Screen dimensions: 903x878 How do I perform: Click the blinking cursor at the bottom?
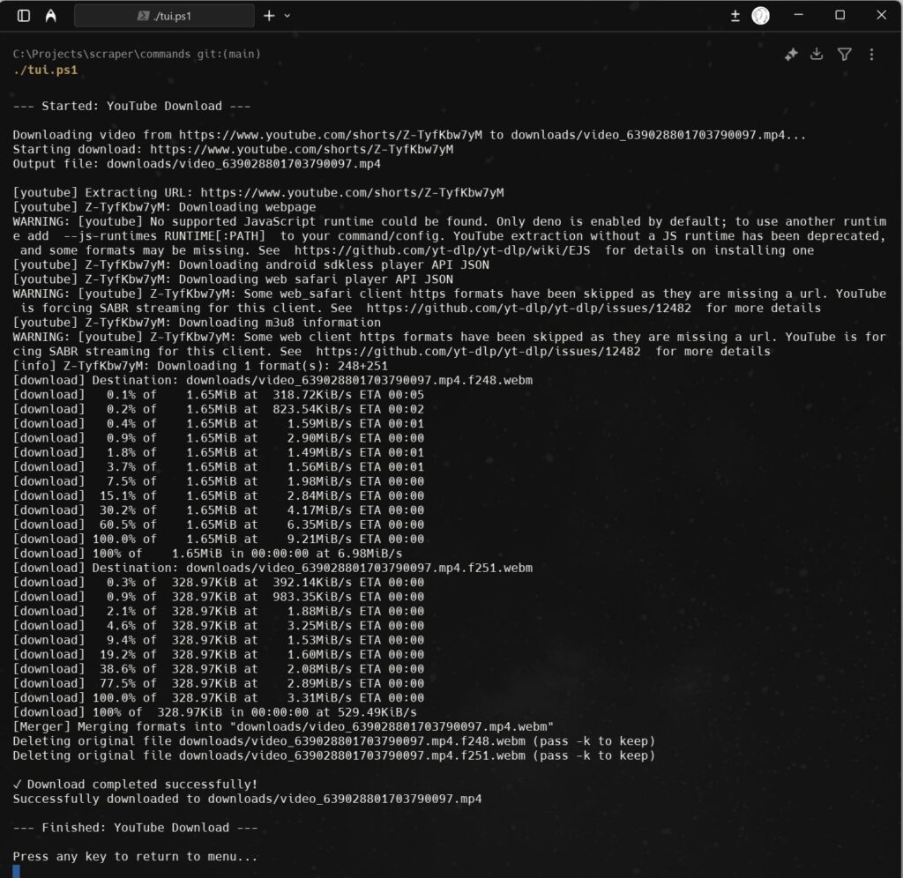click(x=16, y=870)
